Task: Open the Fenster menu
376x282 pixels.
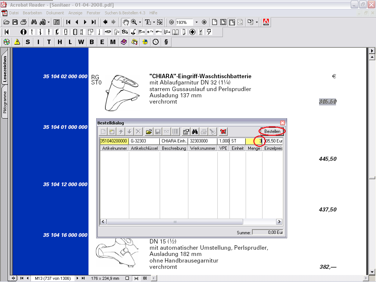Action: click(94, 13)
